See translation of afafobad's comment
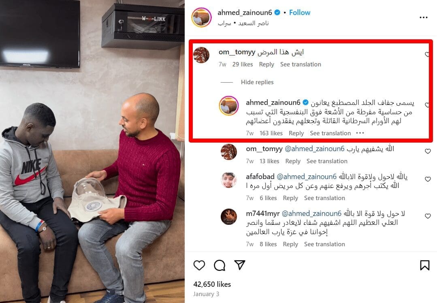 324,198
